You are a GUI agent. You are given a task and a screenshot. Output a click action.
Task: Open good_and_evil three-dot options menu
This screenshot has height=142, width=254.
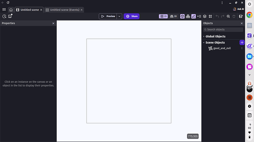pyautogui.click(x=242, y=48)
